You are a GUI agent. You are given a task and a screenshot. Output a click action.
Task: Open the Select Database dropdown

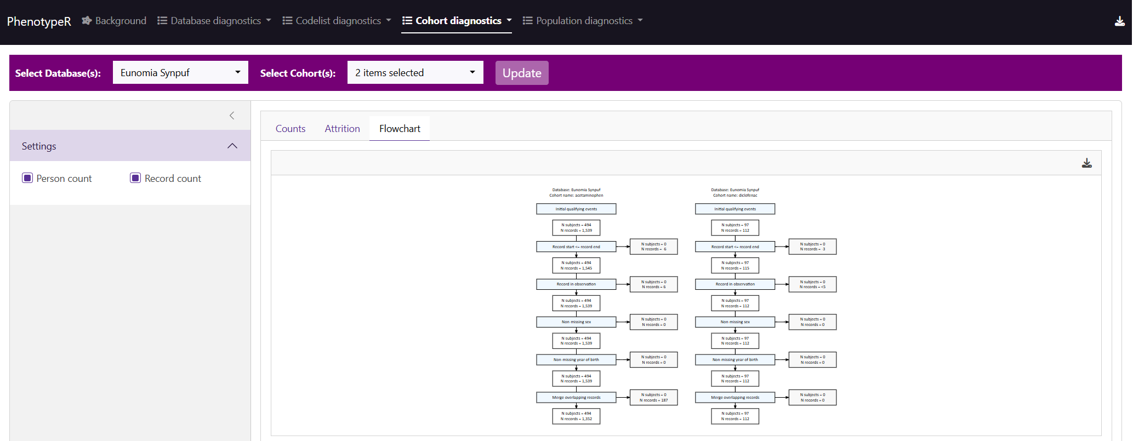pos(180,73)
